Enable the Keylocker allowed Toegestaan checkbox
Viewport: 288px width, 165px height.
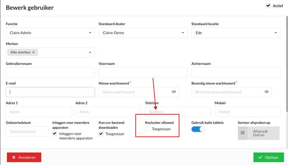click(147, 129)
